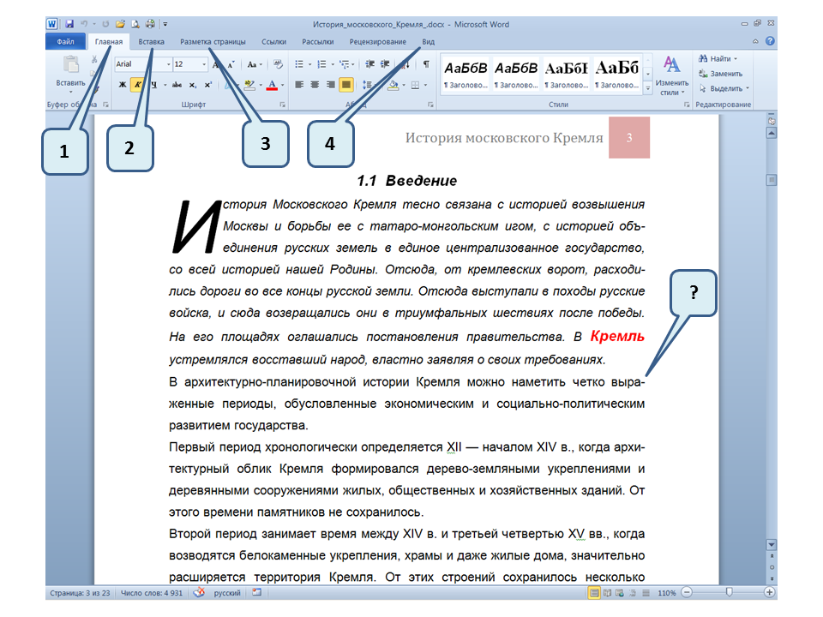Open the Разметка страницы tab

click(213, 41)
